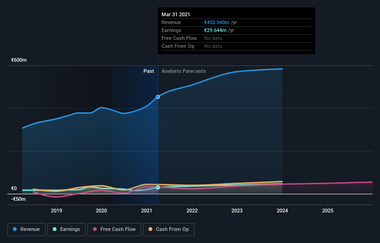
Task: Click 'No data' beside Cash From Op
Action: (x=213, y=46)
